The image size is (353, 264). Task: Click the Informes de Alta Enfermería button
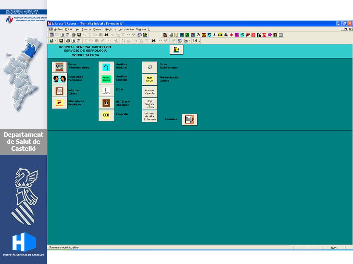150,116
